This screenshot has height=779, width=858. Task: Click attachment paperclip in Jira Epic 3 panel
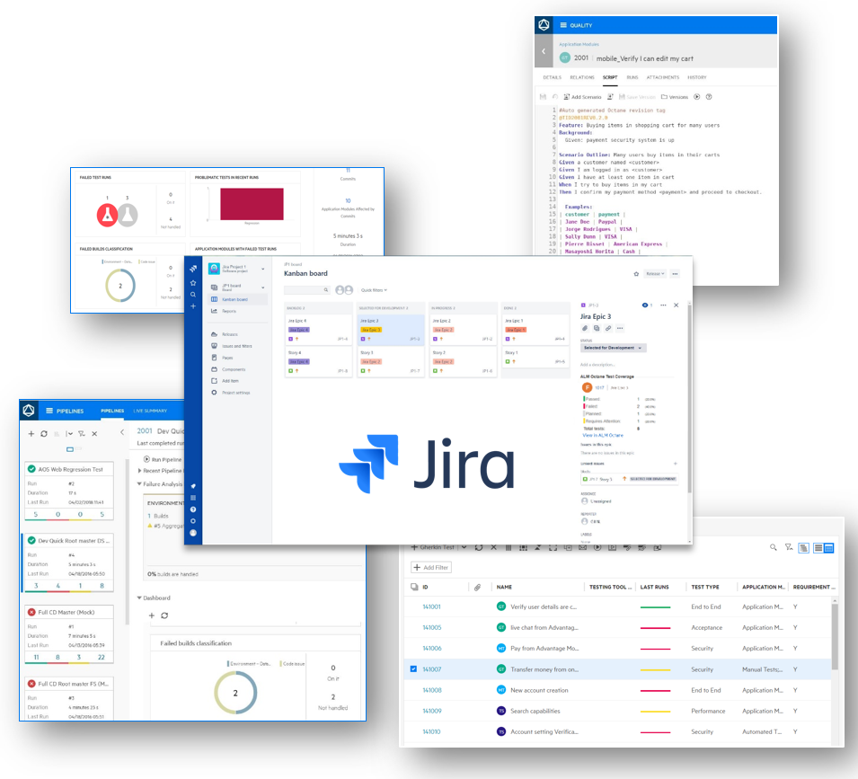[x=585, y=328]
